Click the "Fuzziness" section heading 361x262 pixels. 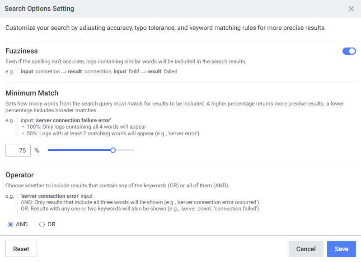coord(22,51)
